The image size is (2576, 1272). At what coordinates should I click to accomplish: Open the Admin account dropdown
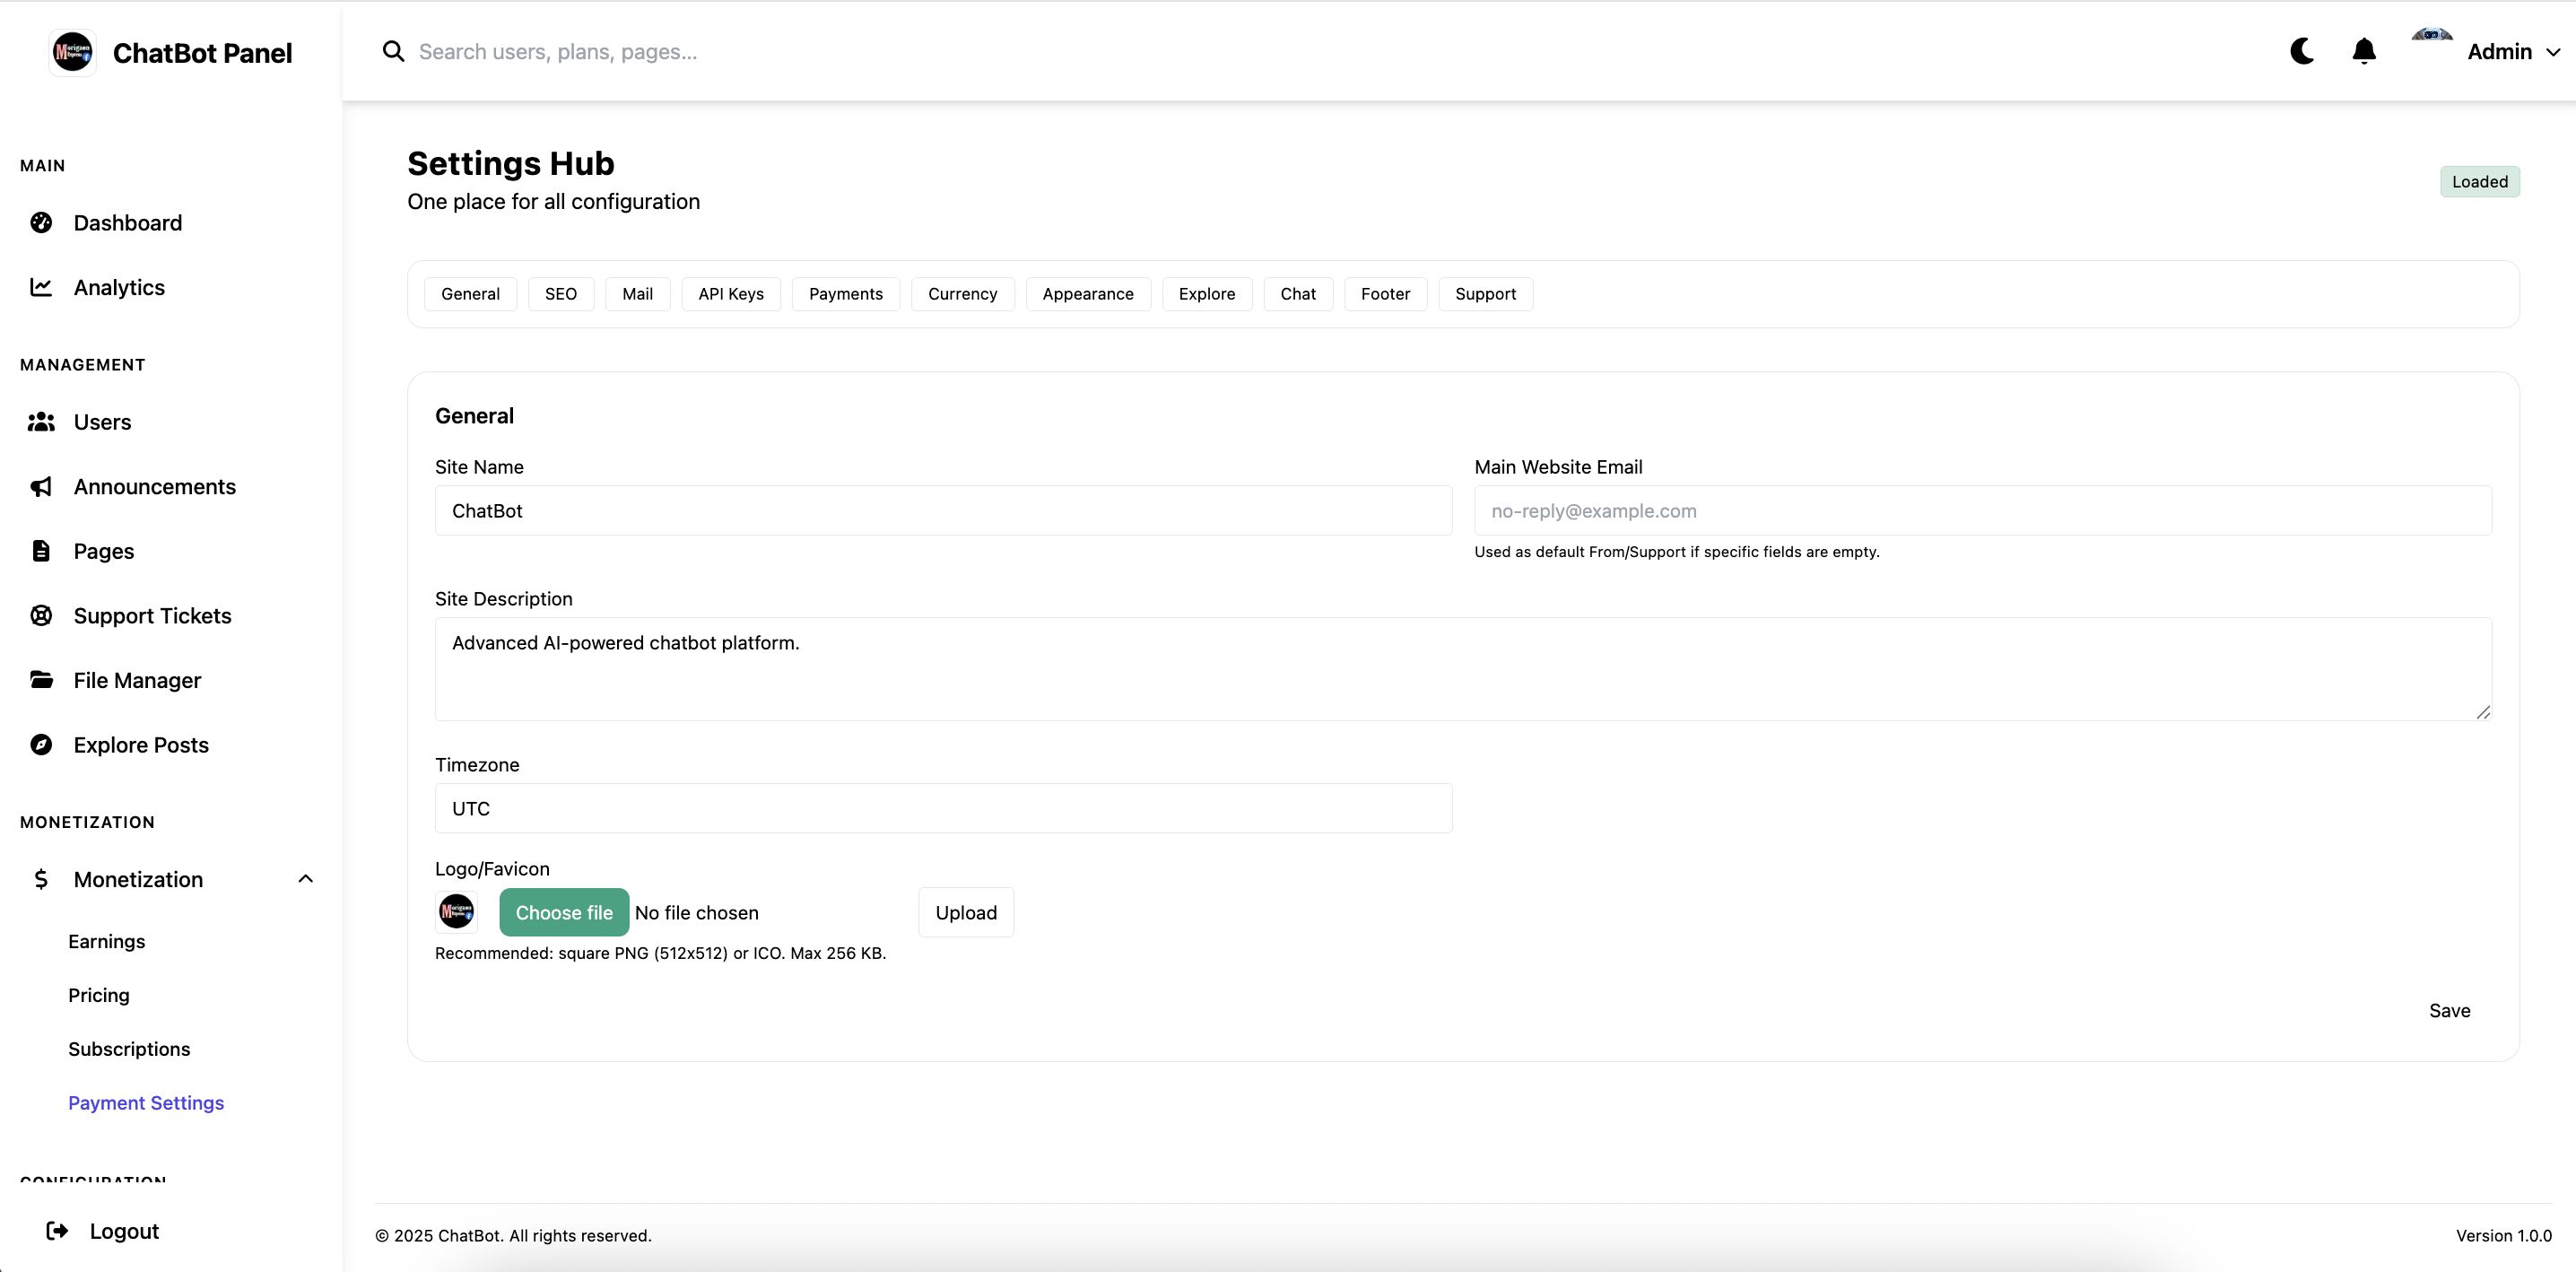[x=2511, y=52]
